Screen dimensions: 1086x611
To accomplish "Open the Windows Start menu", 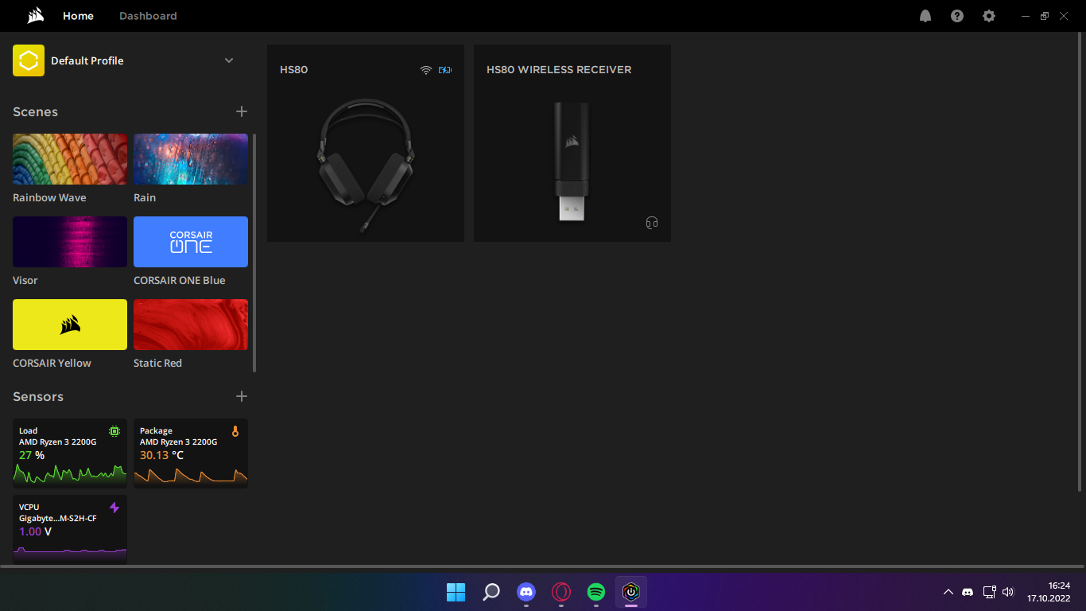I will [456, 592].
